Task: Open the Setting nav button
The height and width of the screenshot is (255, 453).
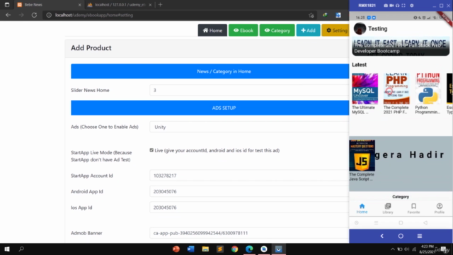Action: [x=336, y=30]
